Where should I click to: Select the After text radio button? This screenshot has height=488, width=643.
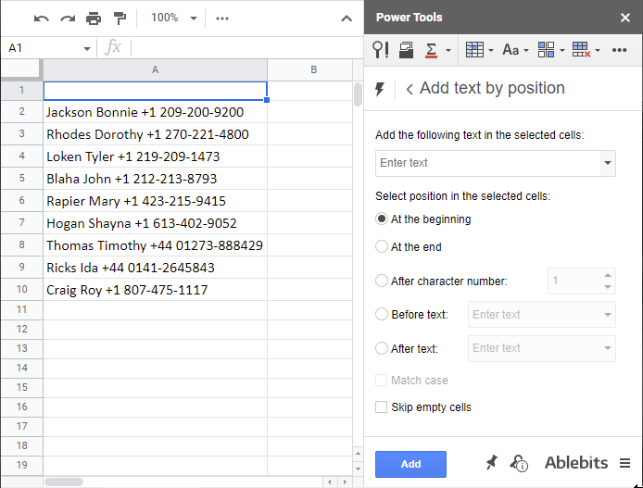[x=382, y=348]
